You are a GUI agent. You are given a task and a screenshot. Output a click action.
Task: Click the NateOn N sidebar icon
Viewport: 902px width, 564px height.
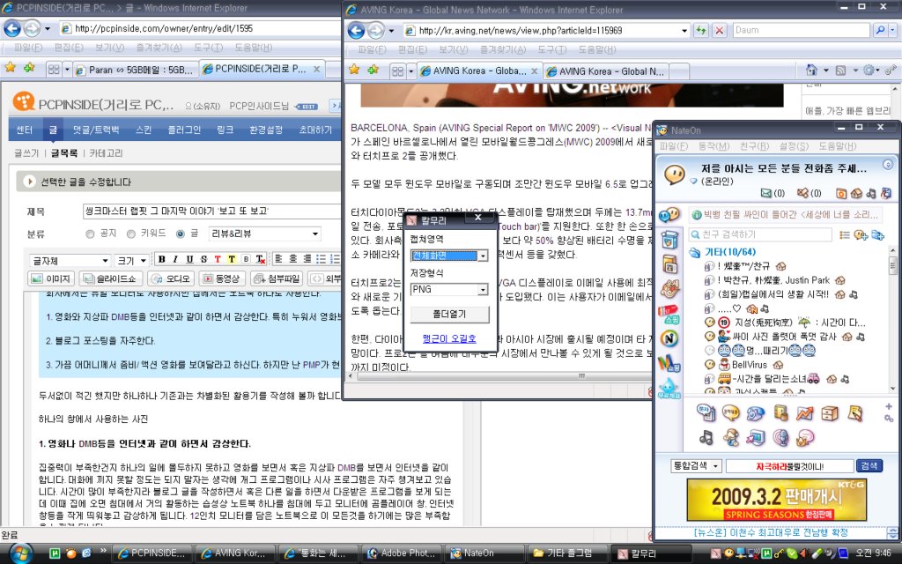669,338
